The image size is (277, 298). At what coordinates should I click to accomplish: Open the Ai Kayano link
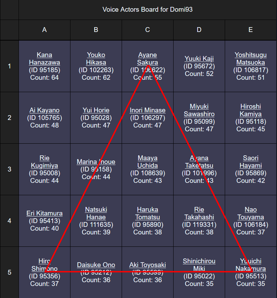coord(44,110)
